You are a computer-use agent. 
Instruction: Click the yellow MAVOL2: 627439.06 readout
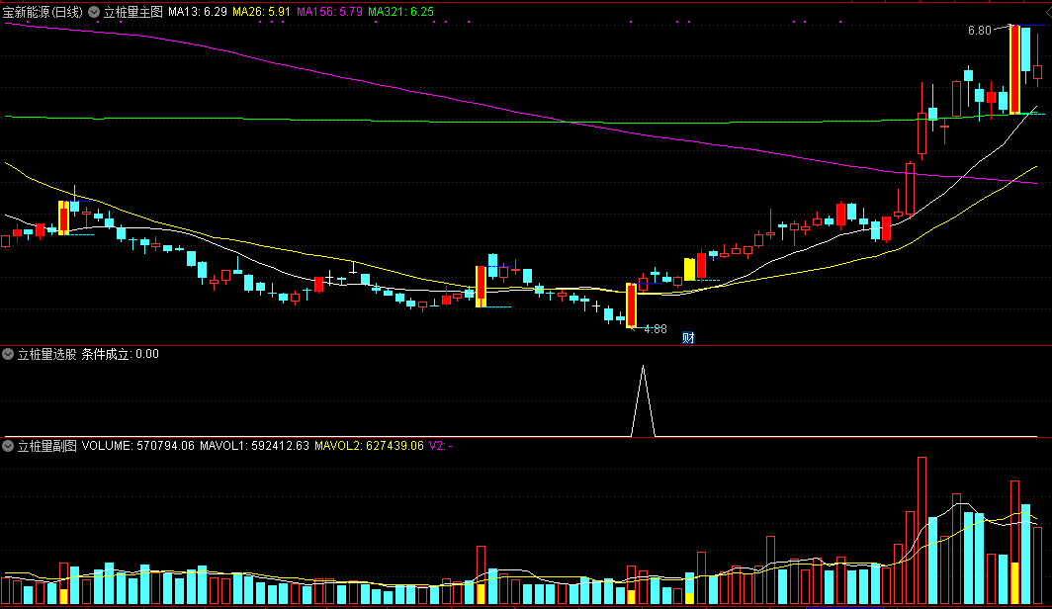point(369,446)
